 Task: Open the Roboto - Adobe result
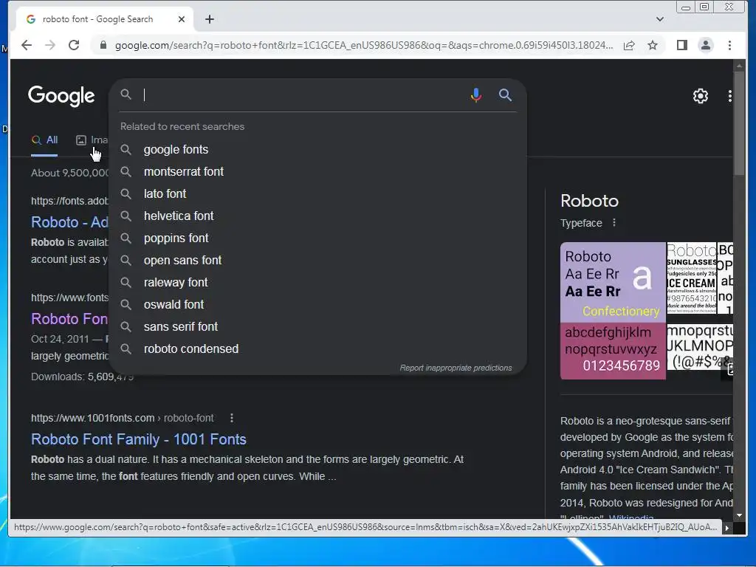click(69, 222)
